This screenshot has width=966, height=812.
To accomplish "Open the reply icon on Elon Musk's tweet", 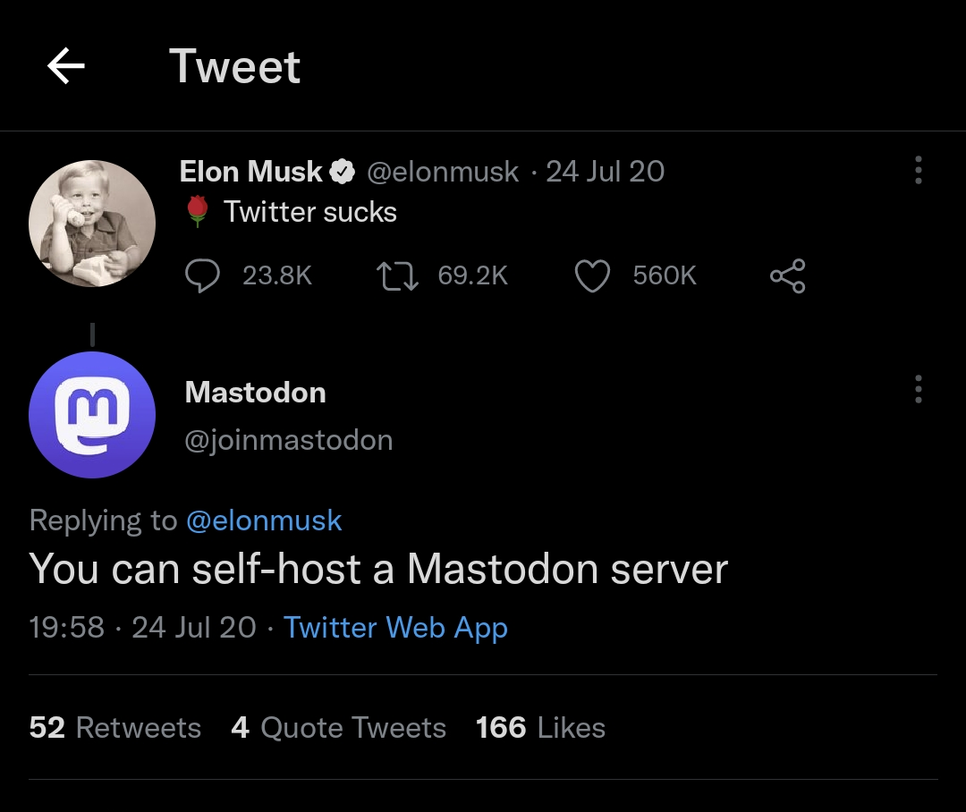I will pyautogui.click(x=203, y=275).
